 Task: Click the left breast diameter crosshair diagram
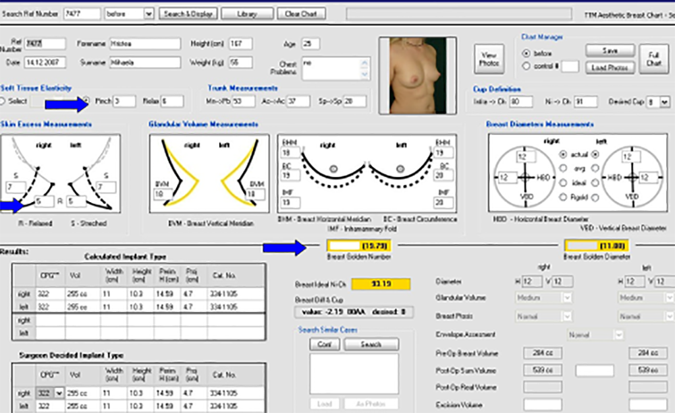pyautogui.click(x=632, y=177)
